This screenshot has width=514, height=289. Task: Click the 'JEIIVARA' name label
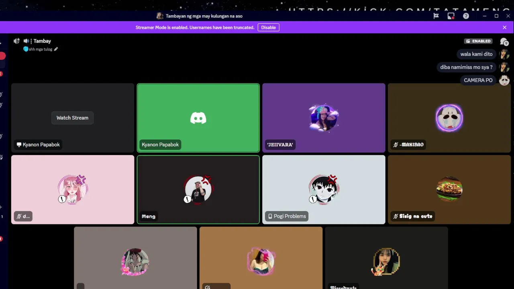pyautogui.click(x=280, y=144)
